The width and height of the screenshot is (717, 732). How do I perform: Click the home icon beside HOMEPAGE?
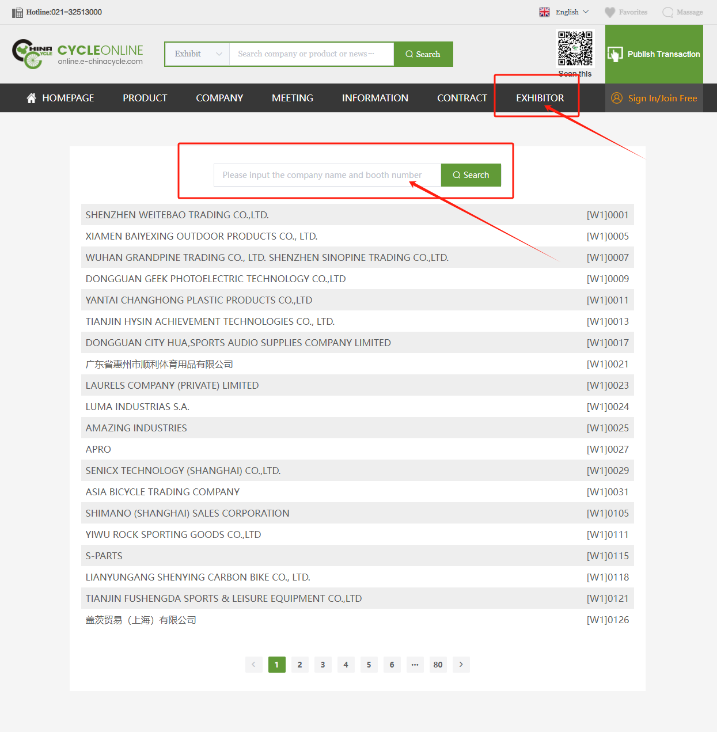click(x=32, y=98)
